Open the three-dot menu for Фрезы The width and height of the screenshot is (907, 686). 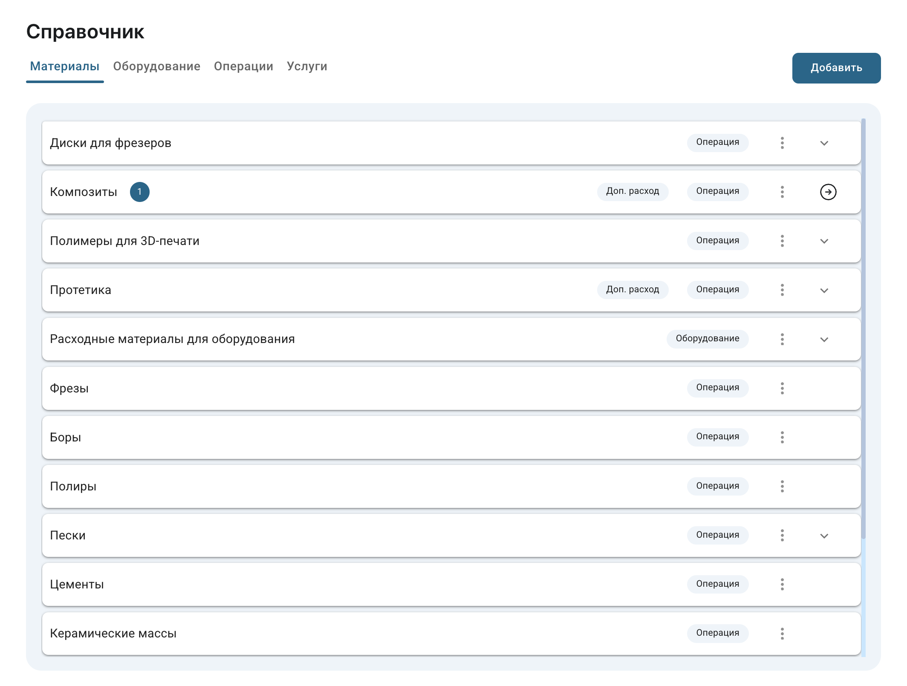point(782,388)
